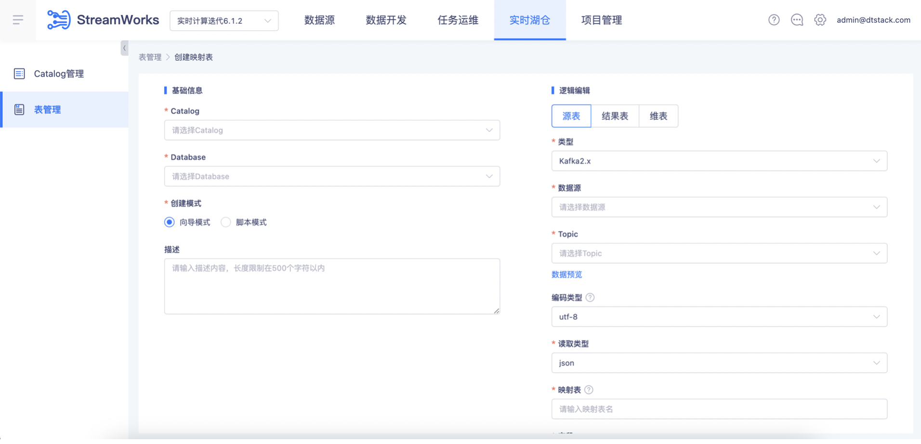This screenshot has width=921, height=444.
Task: Open the help question mark icon
Action: coord(774,20)
